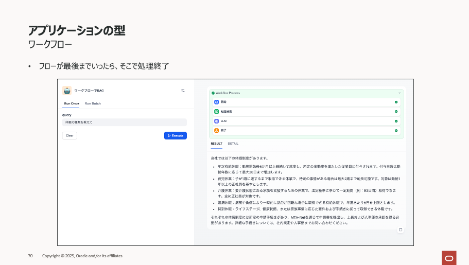
Task: Click the query input field
Action: pos(125,122)
